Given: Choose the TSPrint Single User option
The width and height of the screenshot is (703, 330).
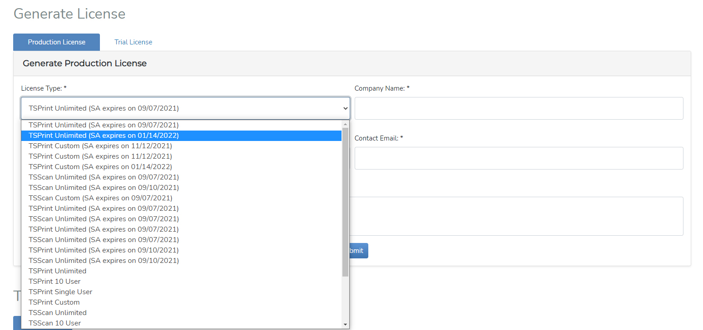Looking at the screenshot, I should coord(181,292).
